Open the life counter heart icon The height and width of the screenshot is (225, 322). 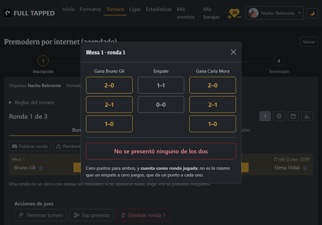coord(234,14)
